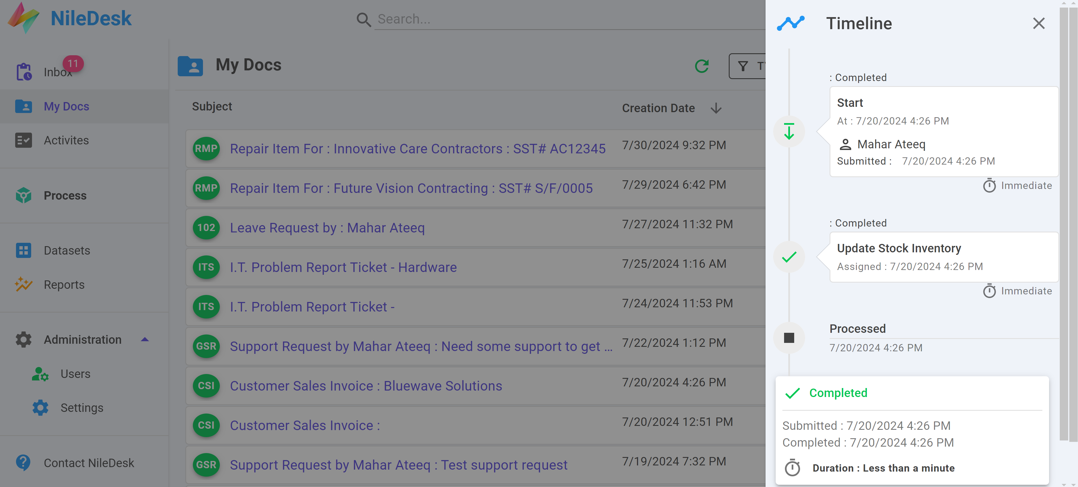
Task: Open Repair Item For Innovative Care Contractors
Action: 418,149
